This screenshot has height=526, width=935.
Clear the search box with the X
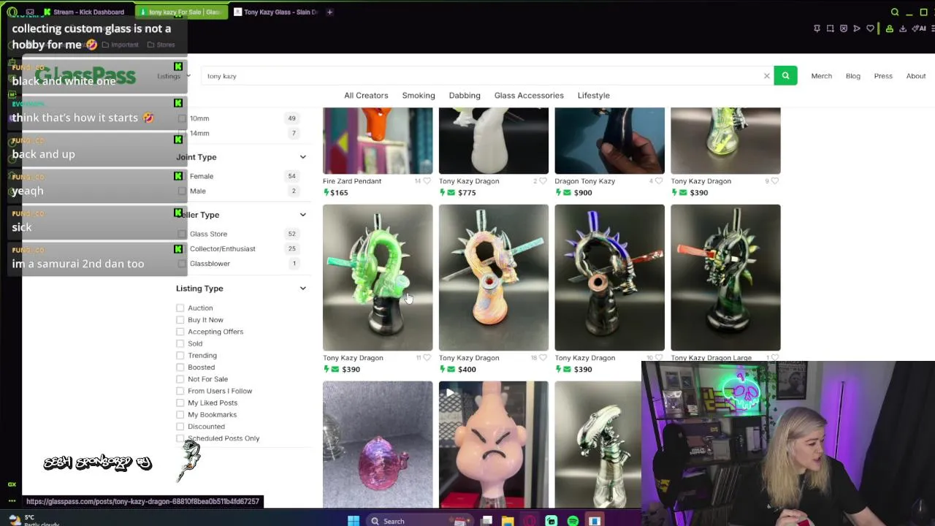(766, 76)
